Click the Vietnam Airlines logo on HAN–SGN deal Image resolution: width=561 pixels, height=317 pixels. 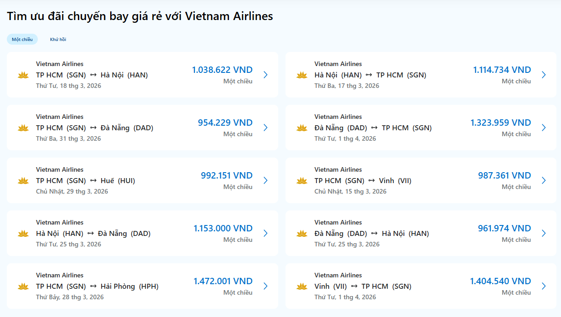(x=301, y=75)
